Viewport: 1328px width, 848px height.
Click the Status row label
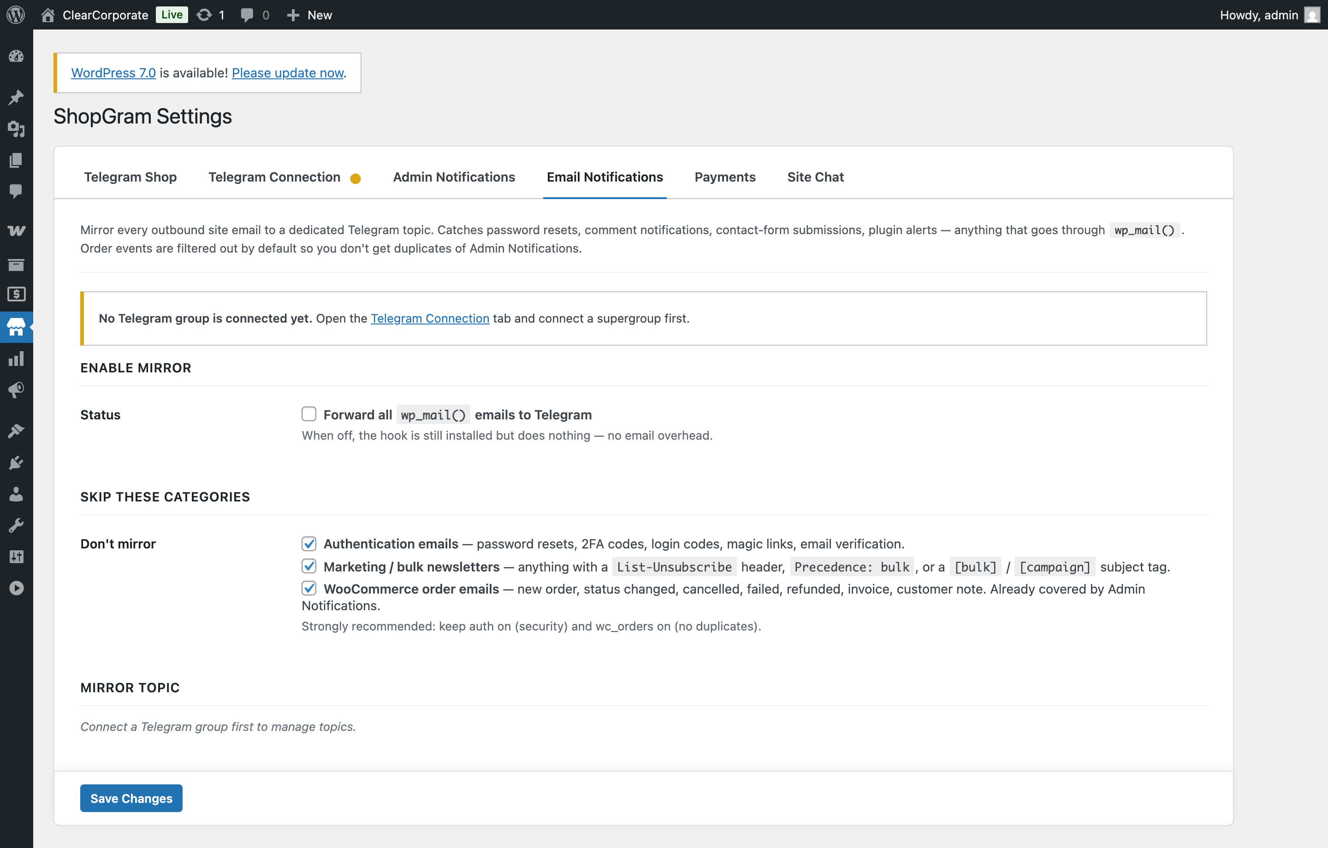101,415
